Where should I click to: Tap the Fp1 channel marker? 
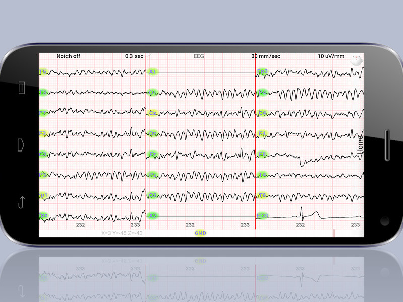point(43,195)
